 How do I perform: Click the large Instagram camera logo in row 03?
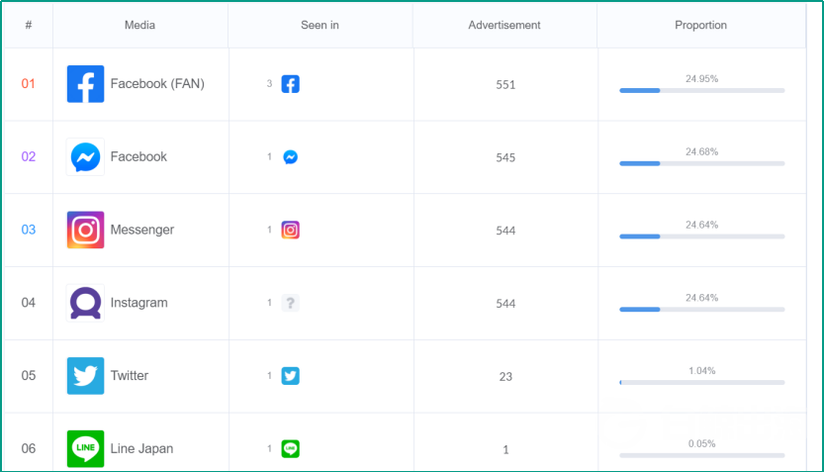(x=85, y=230)
